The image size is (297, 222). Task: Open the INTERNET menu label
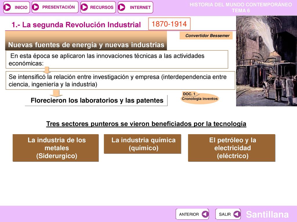point(140,7)
